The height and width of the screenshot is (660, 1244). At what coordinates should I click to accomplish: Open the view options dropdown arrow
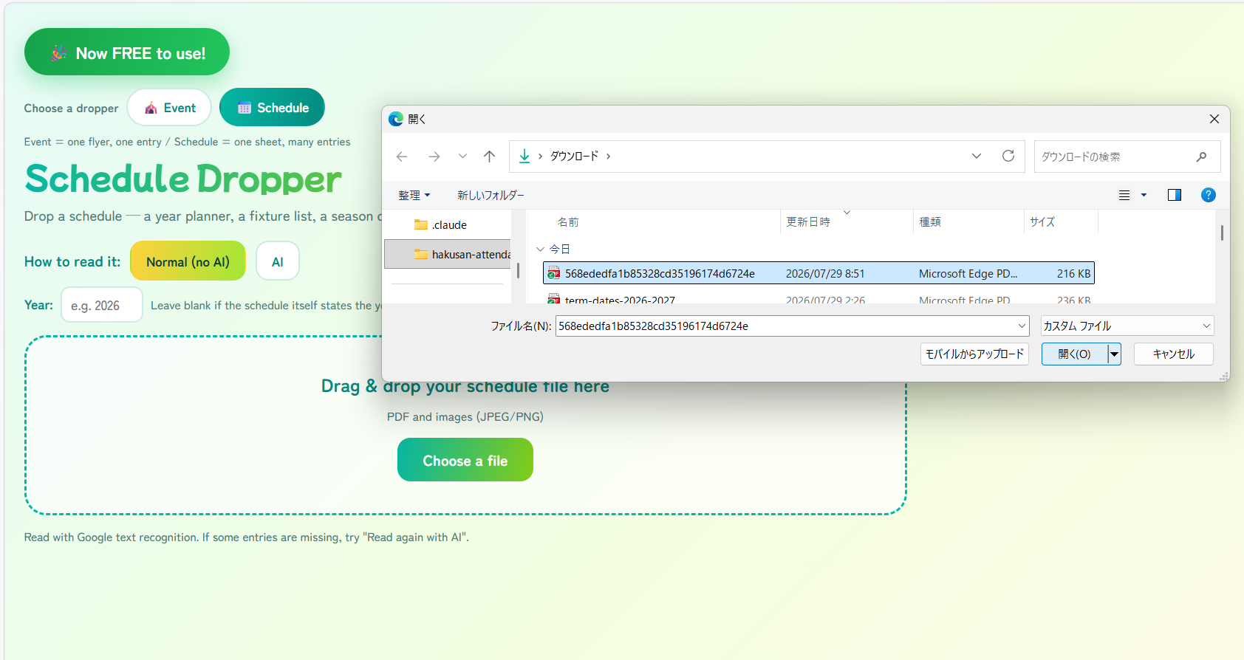pos(1144,195)
